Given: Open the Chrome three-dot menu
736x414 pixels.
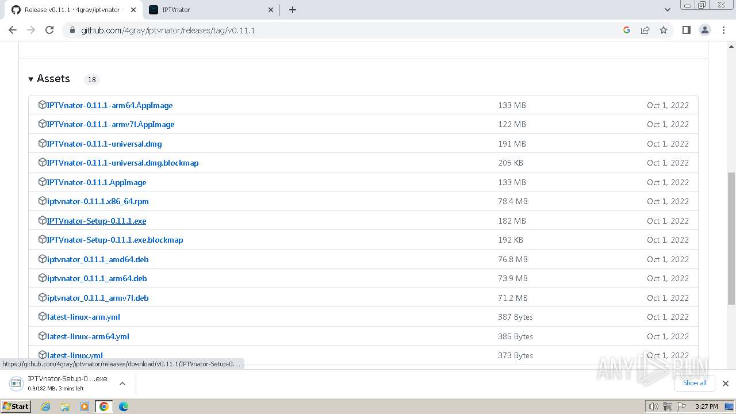Looking at the screenshot, I should [x=723, y=30].
